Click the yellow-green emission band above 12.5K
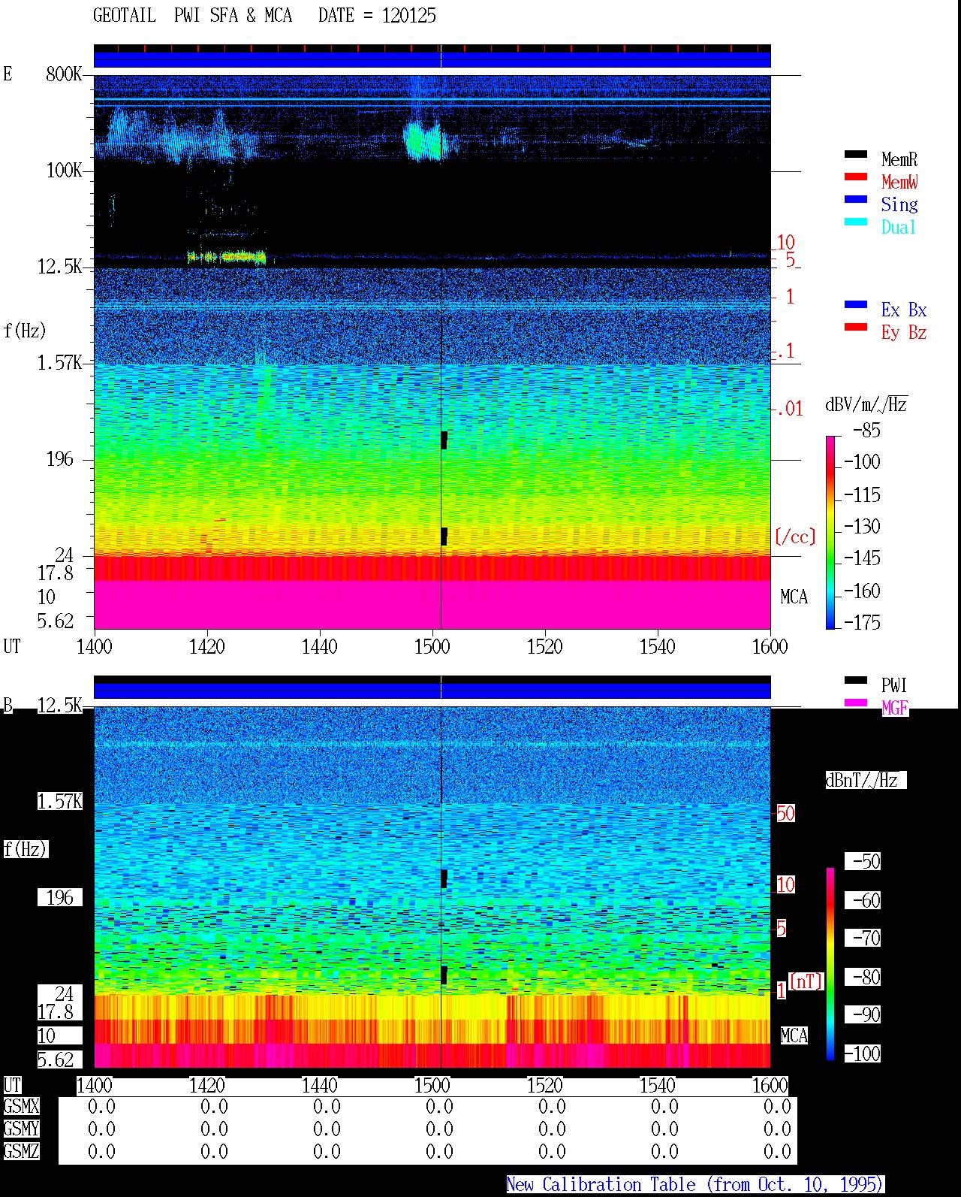 tap(227, 257)
